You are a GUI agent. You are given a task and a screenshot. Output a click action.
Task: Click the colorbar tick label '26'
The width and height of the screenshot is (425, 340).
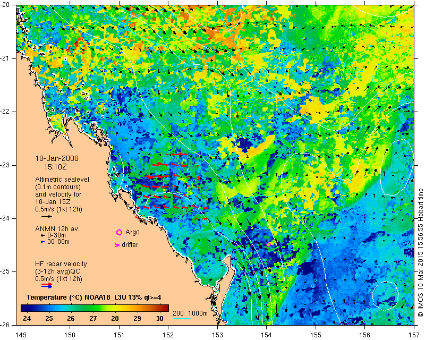(x=71, y=318)
